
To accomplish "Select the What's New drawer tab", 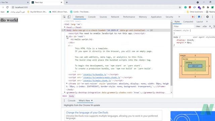I will pyautogui.click(x=84, y=100).
